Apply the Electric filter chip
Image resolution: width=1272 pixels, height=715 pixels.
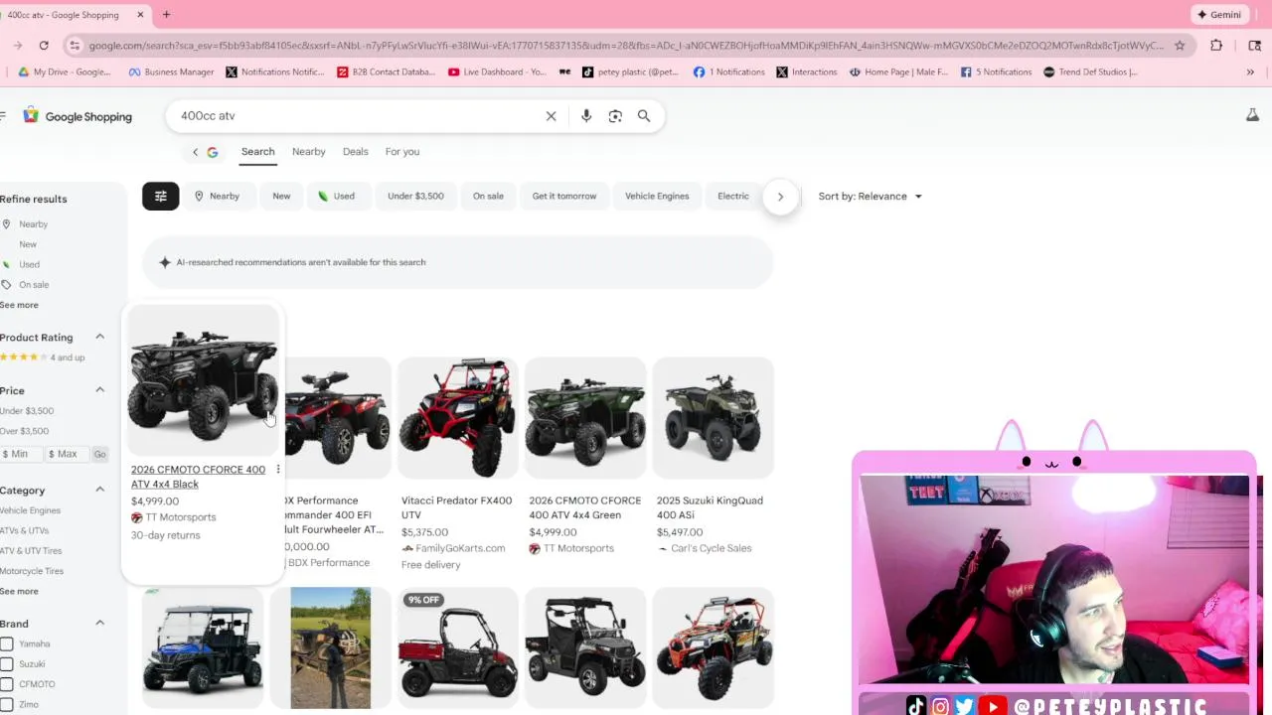pos(733,196)
